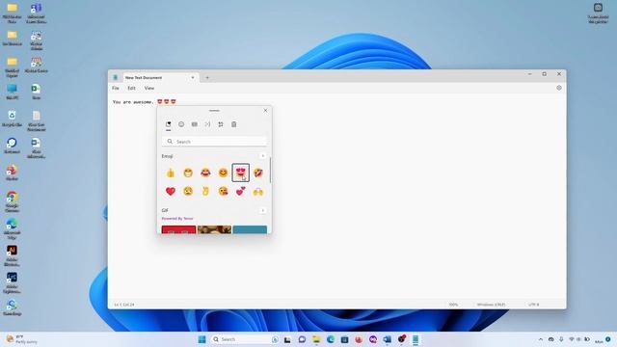This screenshot has height=347, width=617.
Task: Select the Adobe Lightroom desktop icon
Action: [12, 282]
